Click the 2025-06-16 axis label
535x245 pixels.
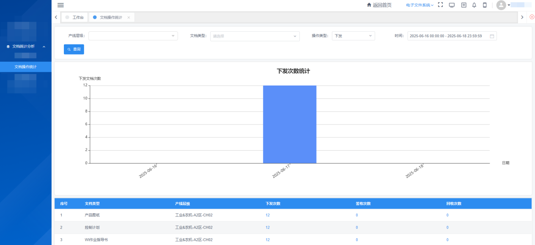coord(148,171)
